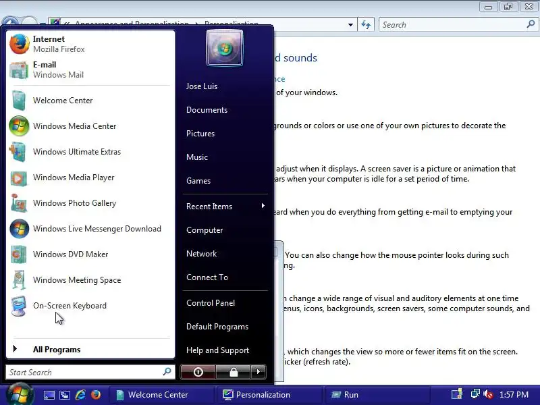Viewport: 540px width, 405px height.
Task: Click the Start orb button
Action: point(20,394)
